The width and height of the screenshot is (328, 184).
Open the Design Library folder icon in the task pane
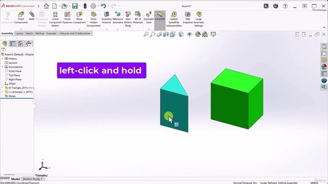click(324, 53)
